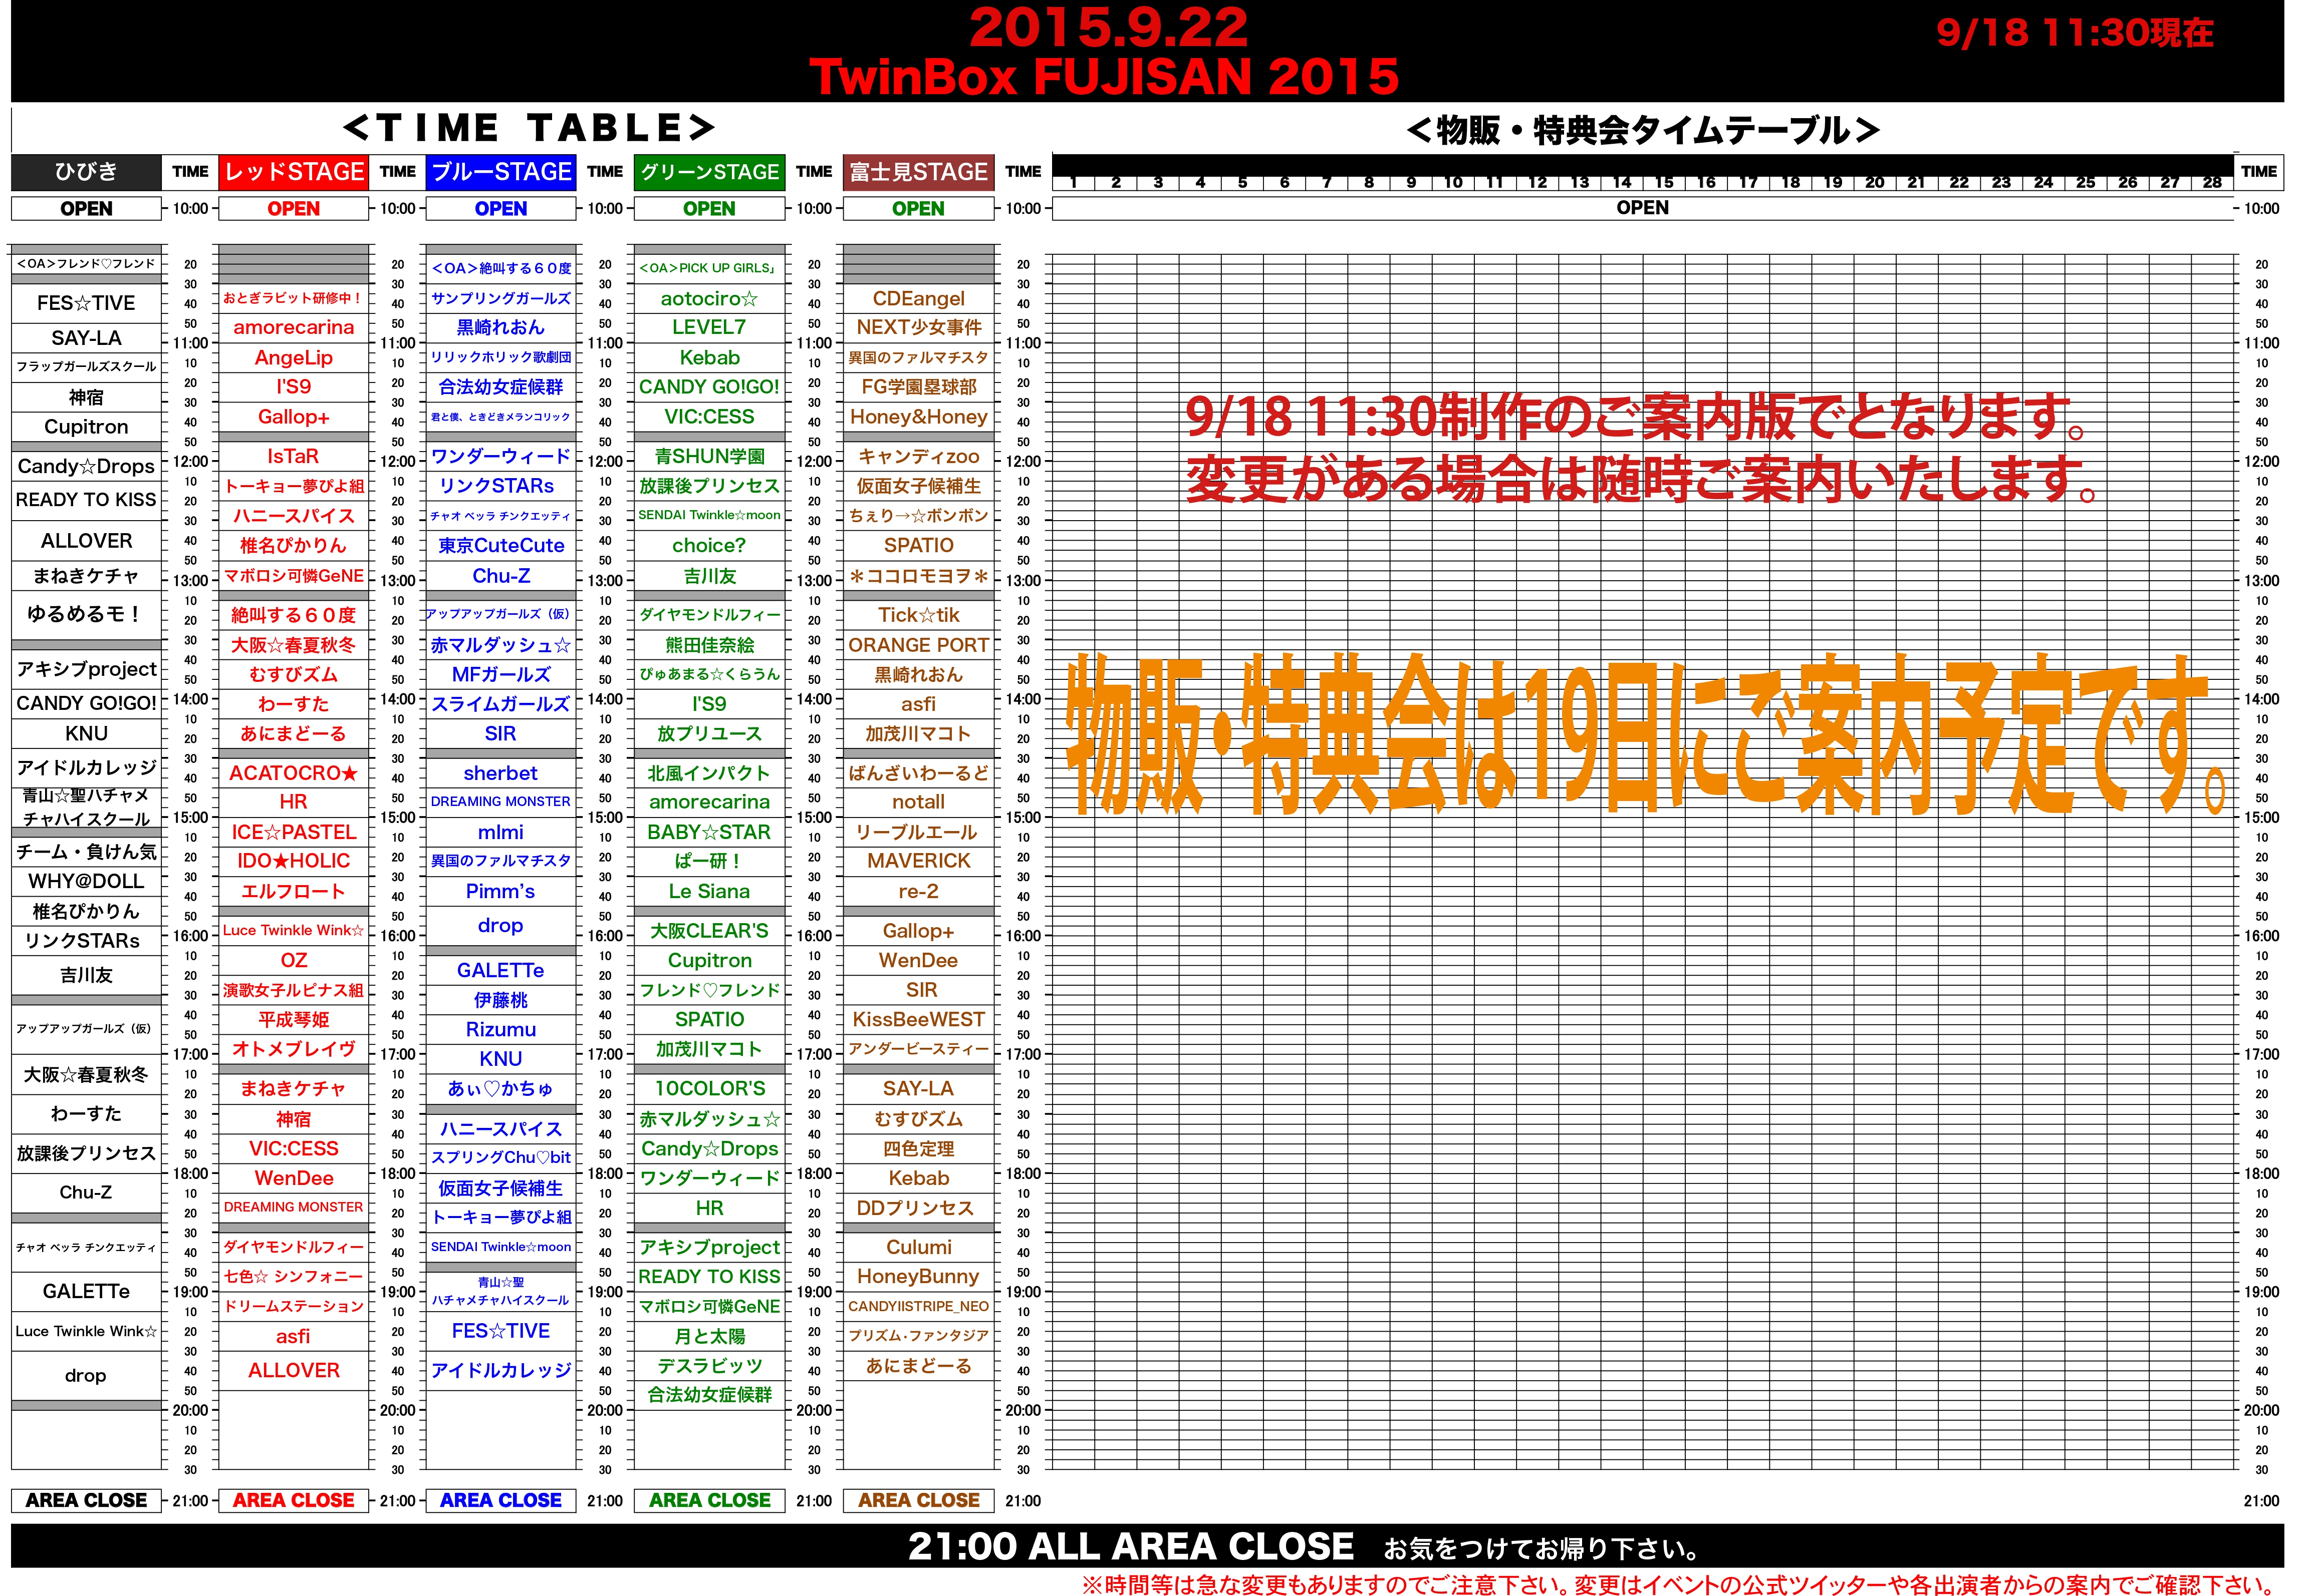Click 'MFガールズ' slot
2309x1596 pixels.
coord(501,675)
